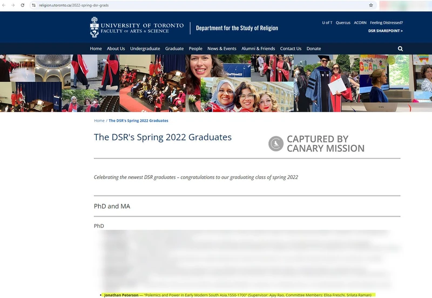Bookmark this page with the star icon
432x298 pixels.
371,5
